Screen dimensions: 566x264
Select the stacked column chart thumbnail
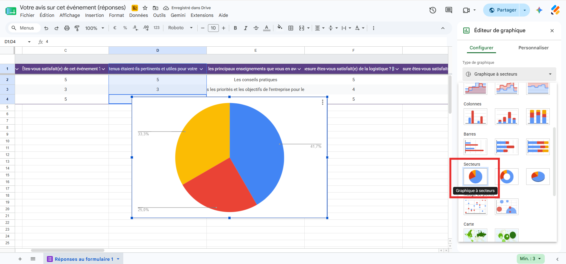coord(538,117)
